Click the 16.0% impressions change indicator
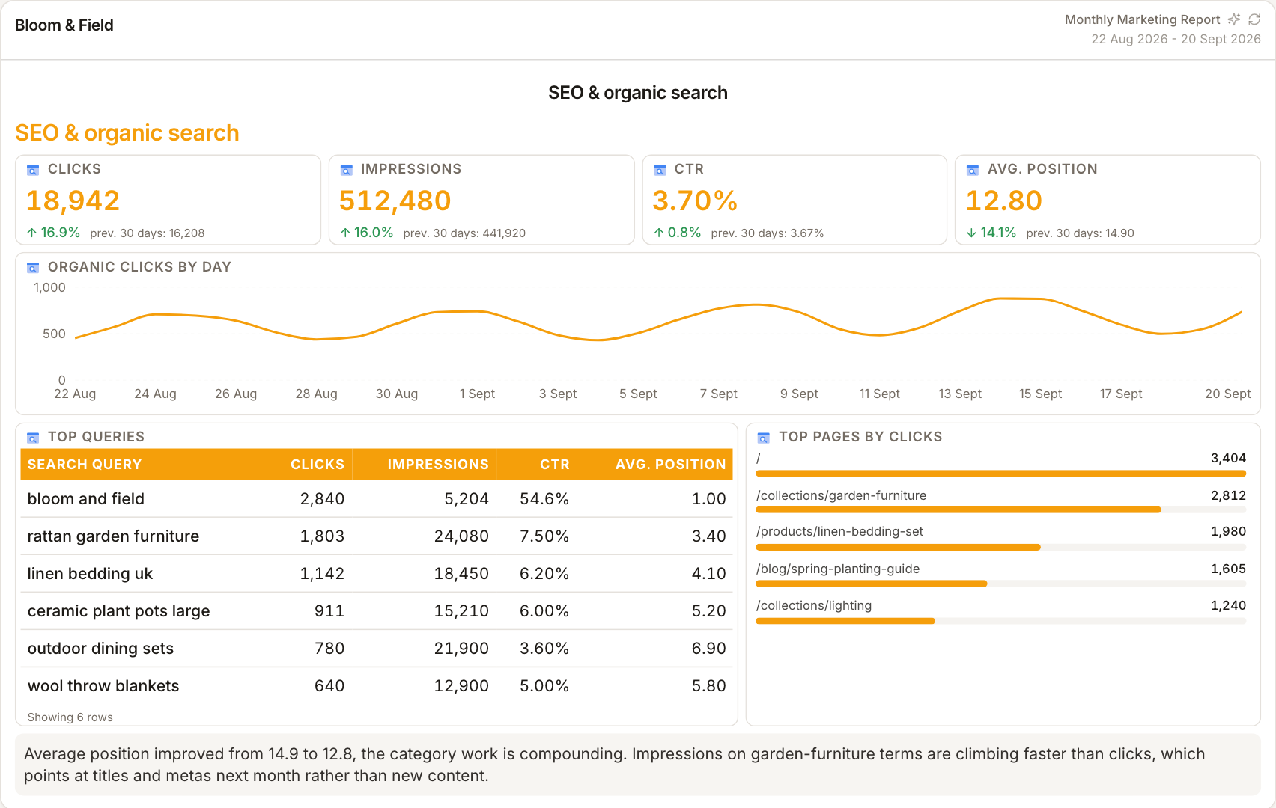This screenshot has height=808, width=1276. tap(366, 233)
